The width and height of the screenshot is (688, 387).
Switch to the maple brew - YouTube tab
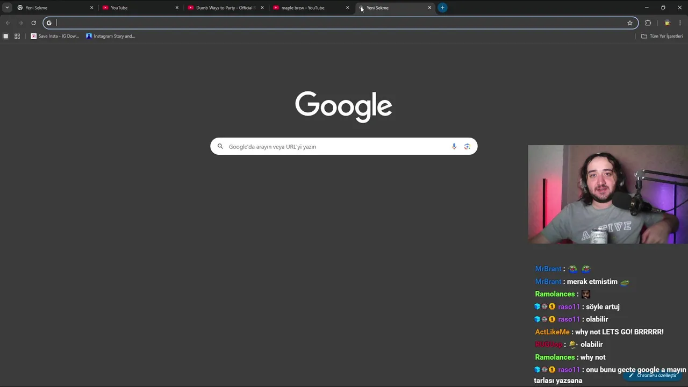point(311,8)
